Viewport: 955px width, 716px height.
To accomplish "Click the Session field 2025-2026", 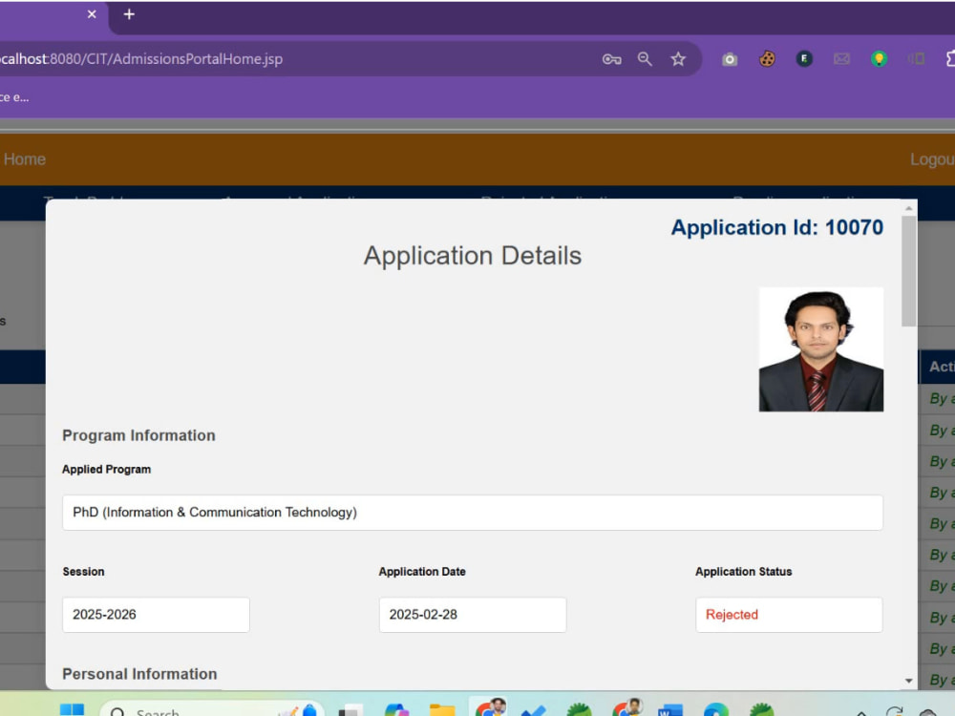I will [x=156, y=615].
